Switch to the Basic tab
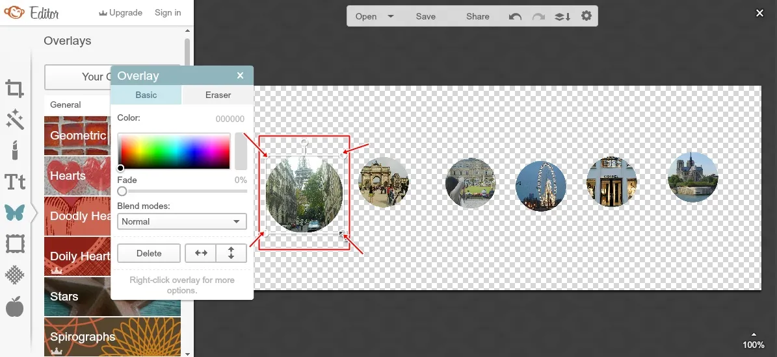Image resolution: width=777 pixels, height=357 pixels. tap(146, 95)
